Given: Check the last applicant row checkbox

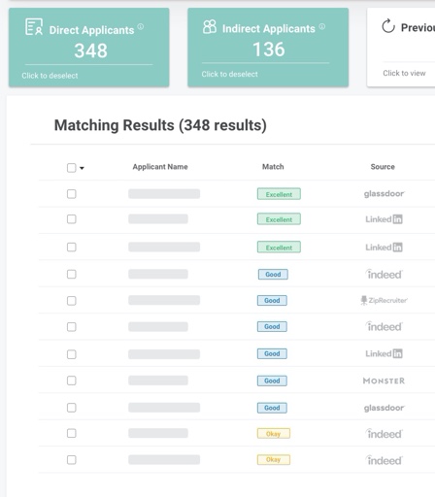Looking at the screenshot, I should point(72,460).
